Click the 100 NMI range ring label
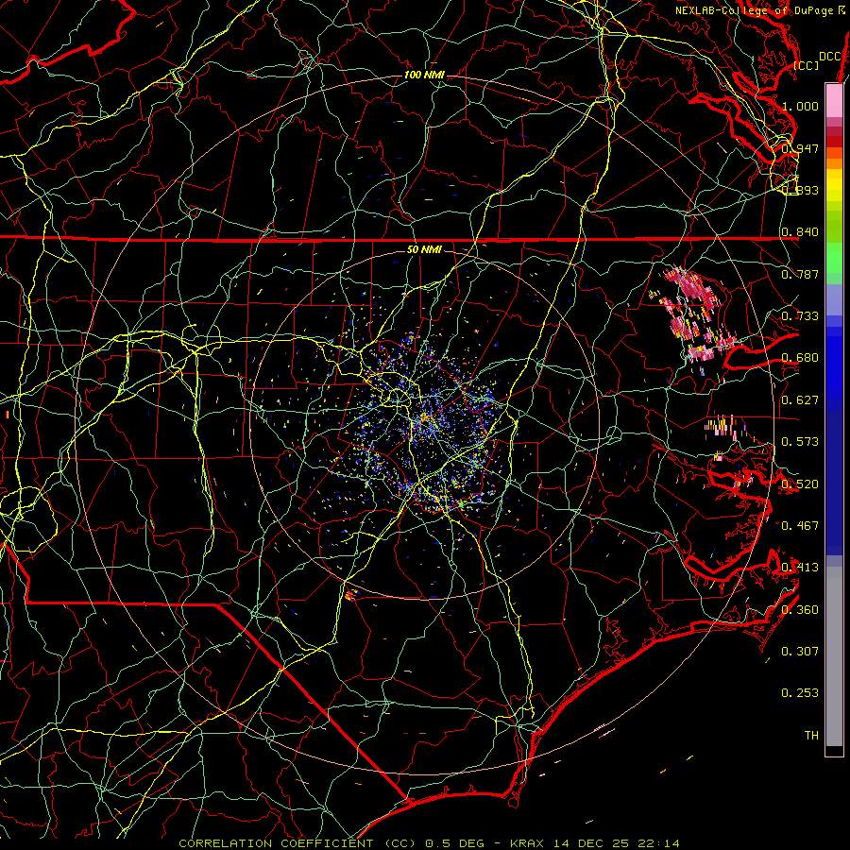This screenshot has height=850, width=850. point(424,75)
